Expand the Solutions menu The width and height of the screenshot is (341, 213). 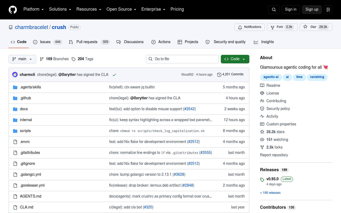click(60, 9)
